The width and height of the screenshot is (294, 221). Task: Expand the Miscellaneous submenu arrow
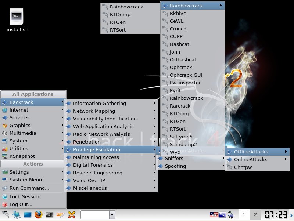tap(154, 188)
